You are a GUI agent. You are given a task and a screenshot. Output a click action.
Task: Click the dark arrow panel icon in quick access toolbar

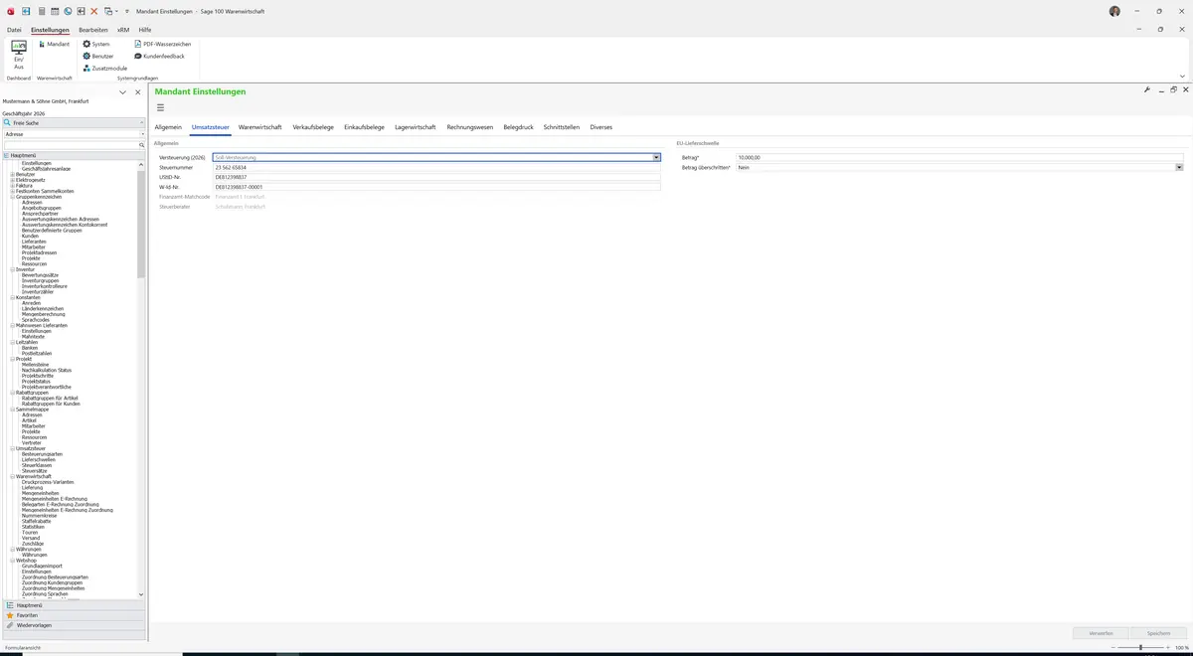point(81,11)
